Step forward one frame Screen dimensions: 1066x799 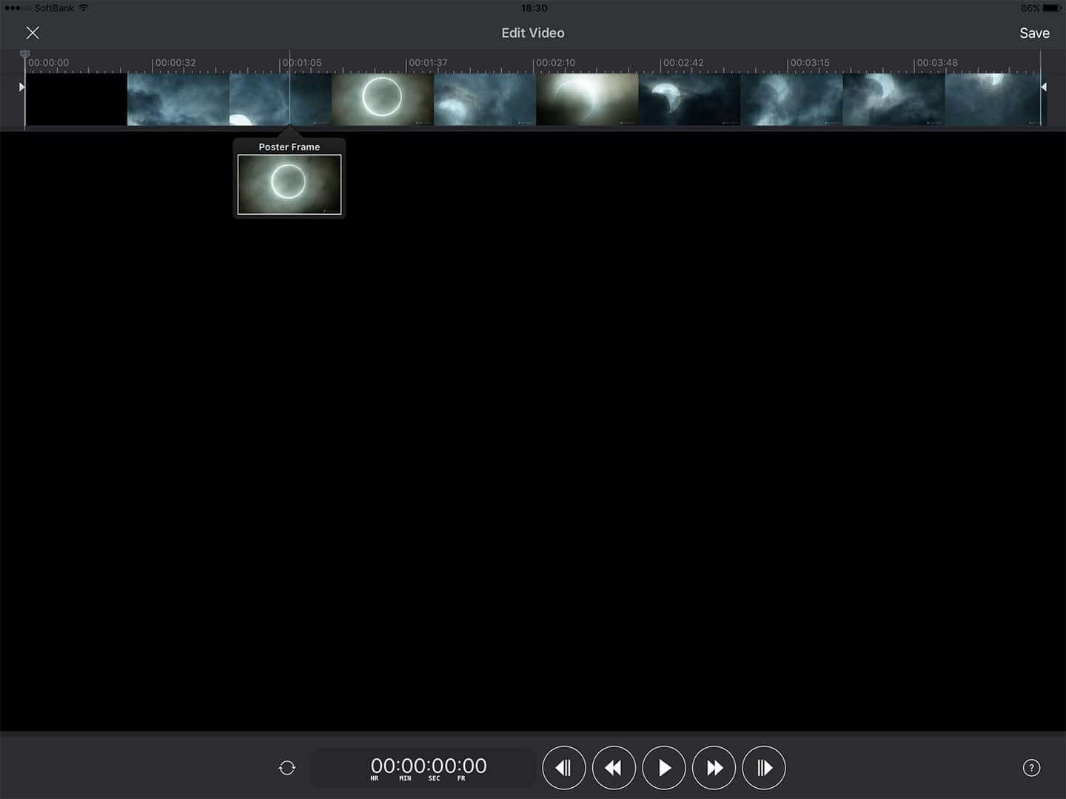pos(763,768)
